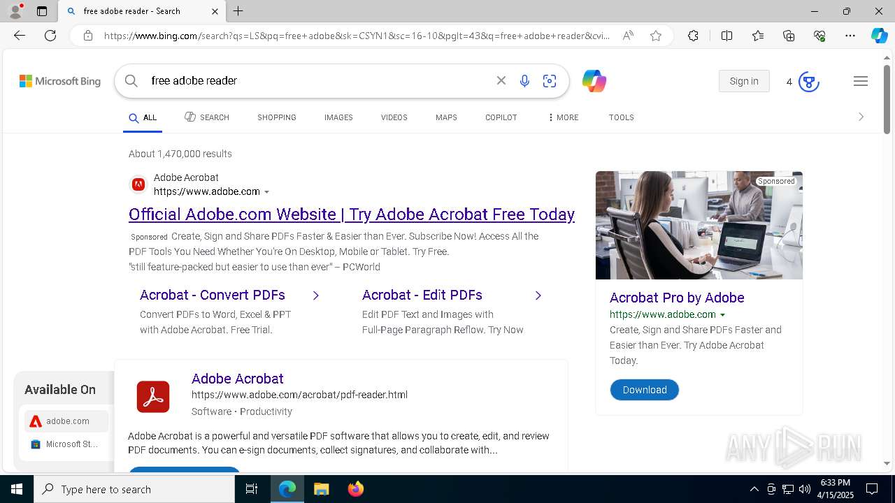The width and height of the screenshot is (895, 503).
Task: Adjust volume from system tray
Action: 805,489
